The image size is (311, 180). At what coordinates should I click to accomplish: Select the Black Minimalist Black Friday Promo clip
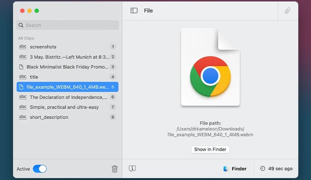[x=68, y=67]
